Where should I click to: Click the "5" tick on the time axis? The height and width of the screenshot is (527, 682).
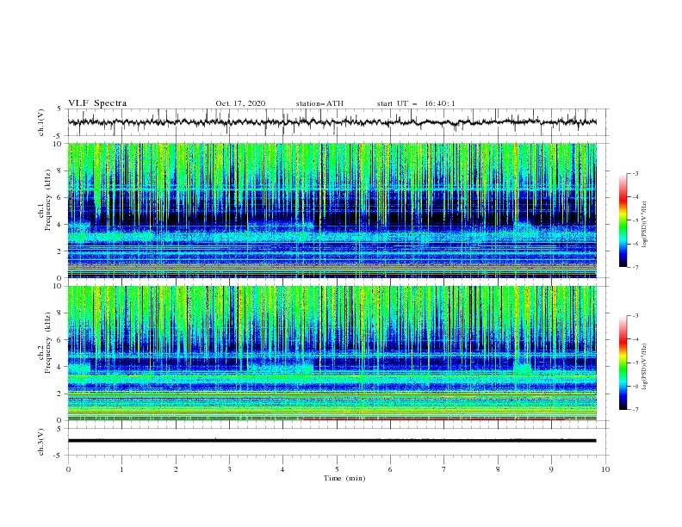pyautogui.click(x=337, y=469)
